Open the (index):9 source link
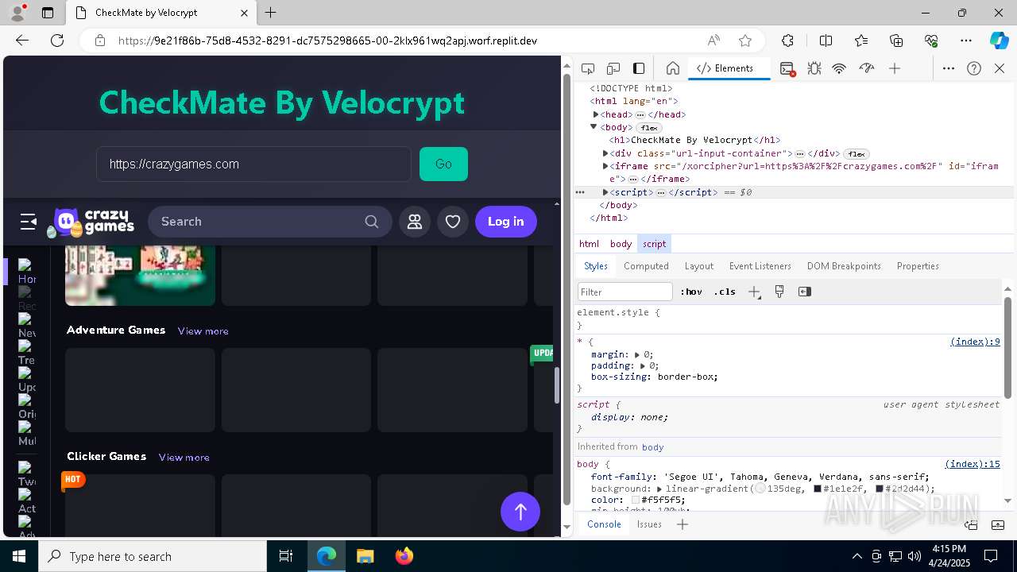Viewport: 1017px width, 572px height. pyautogui.click(x=975, y=342)
